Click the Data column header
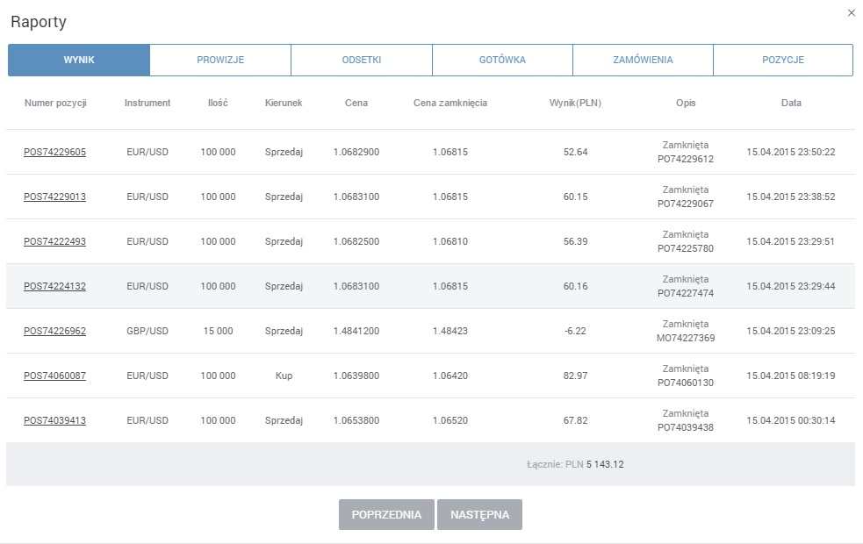Image resolution: width=863 pixels, height=544 pixels. pyautogui.click(x=790, y=103)
